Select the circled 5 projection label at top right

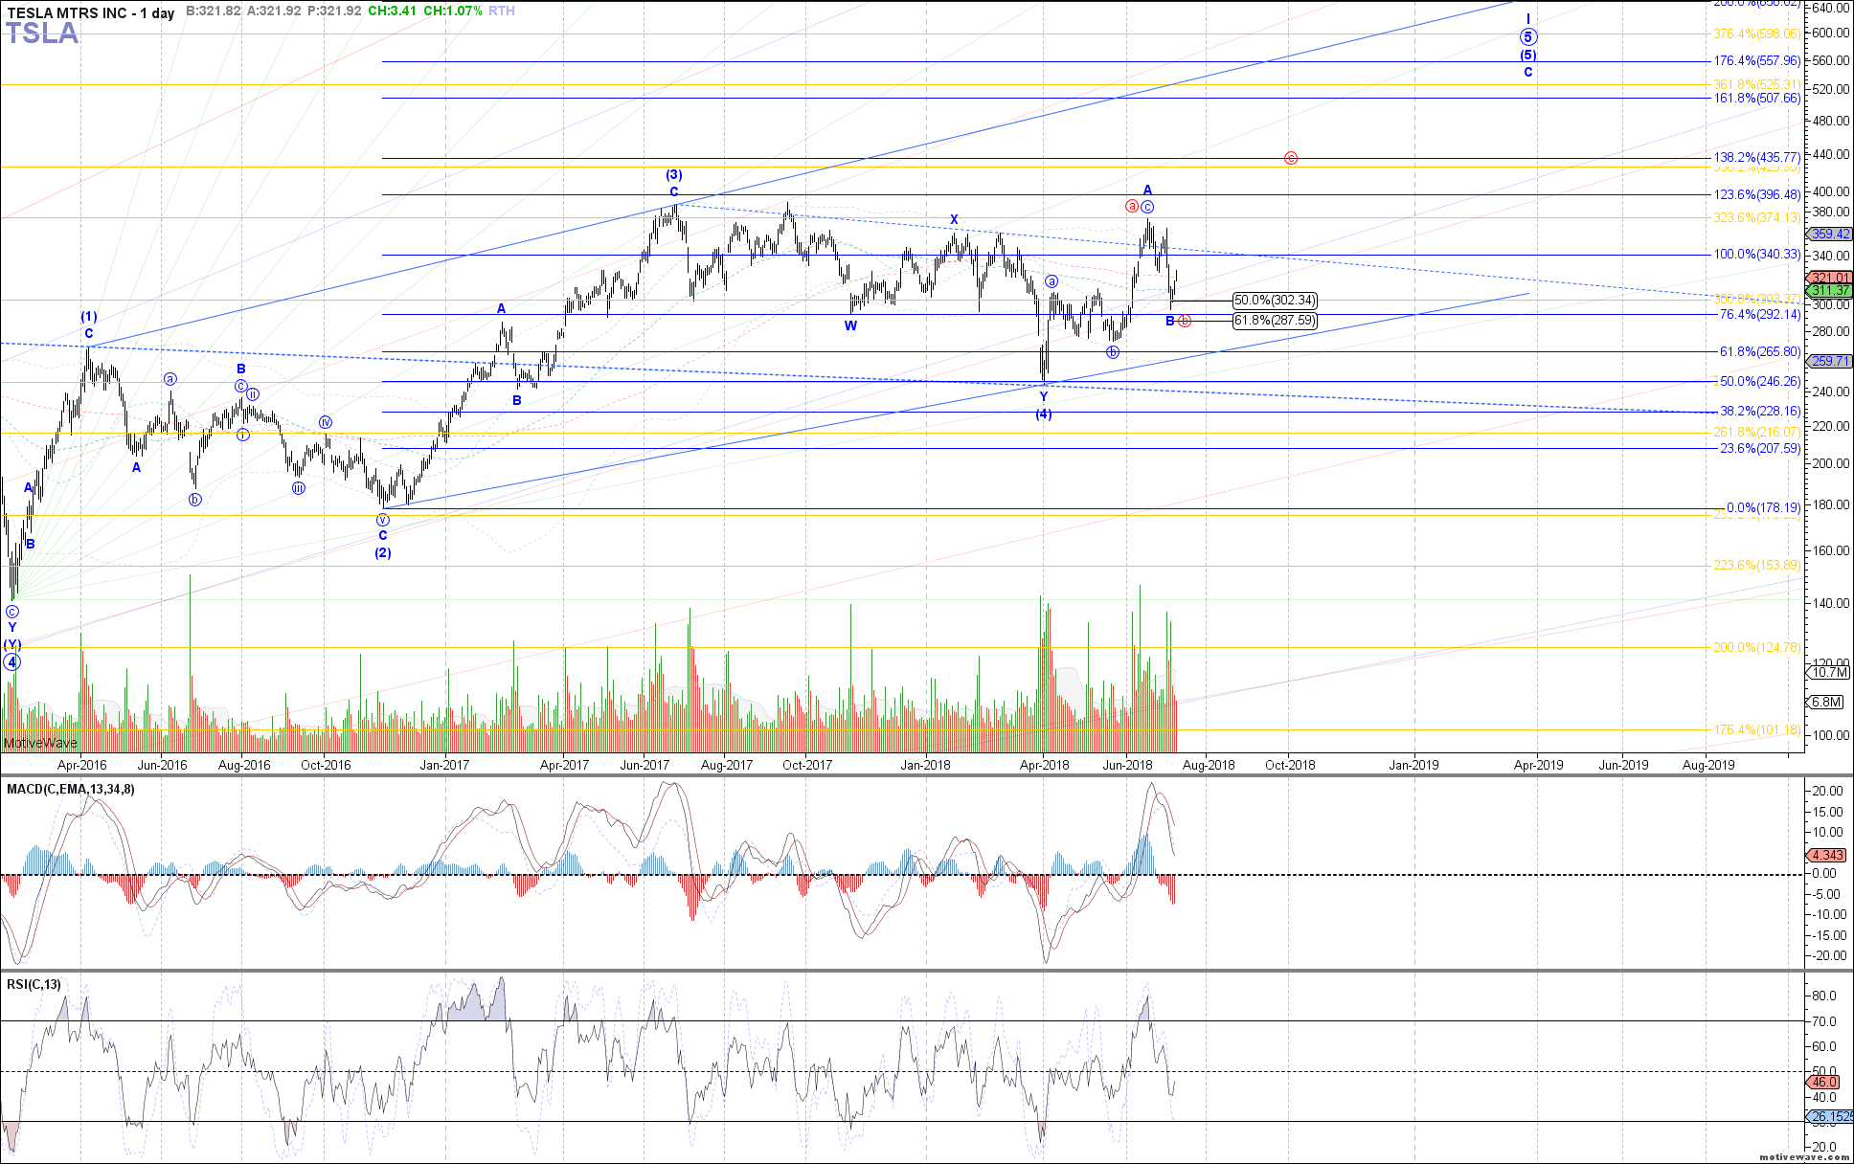click(x=1528, y=37)
